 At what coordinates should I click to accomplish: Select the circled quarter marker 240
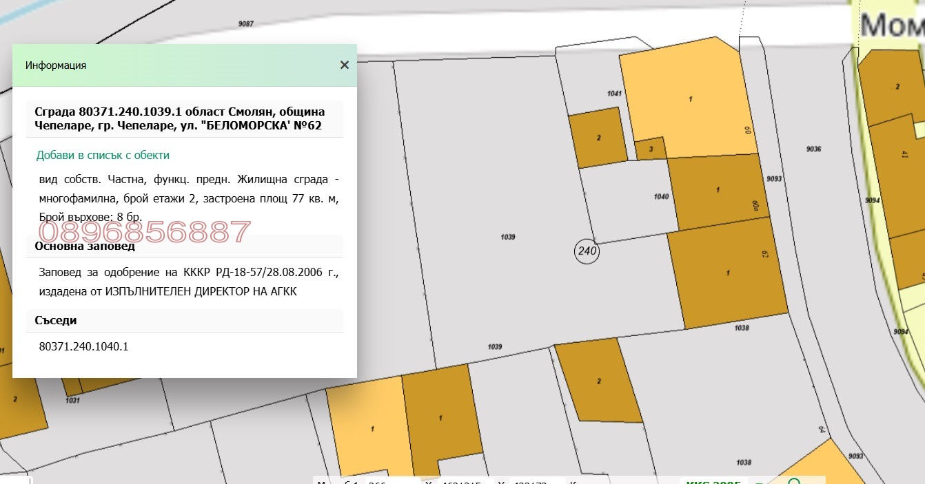(x=587, y=251)
